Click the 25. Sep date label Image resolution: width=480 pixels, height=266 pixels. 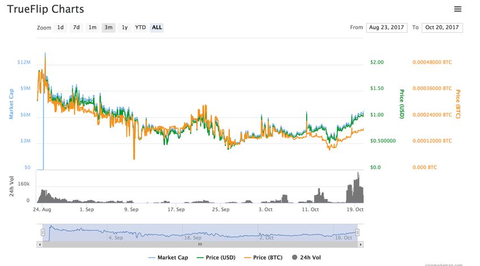click(221, 210)
